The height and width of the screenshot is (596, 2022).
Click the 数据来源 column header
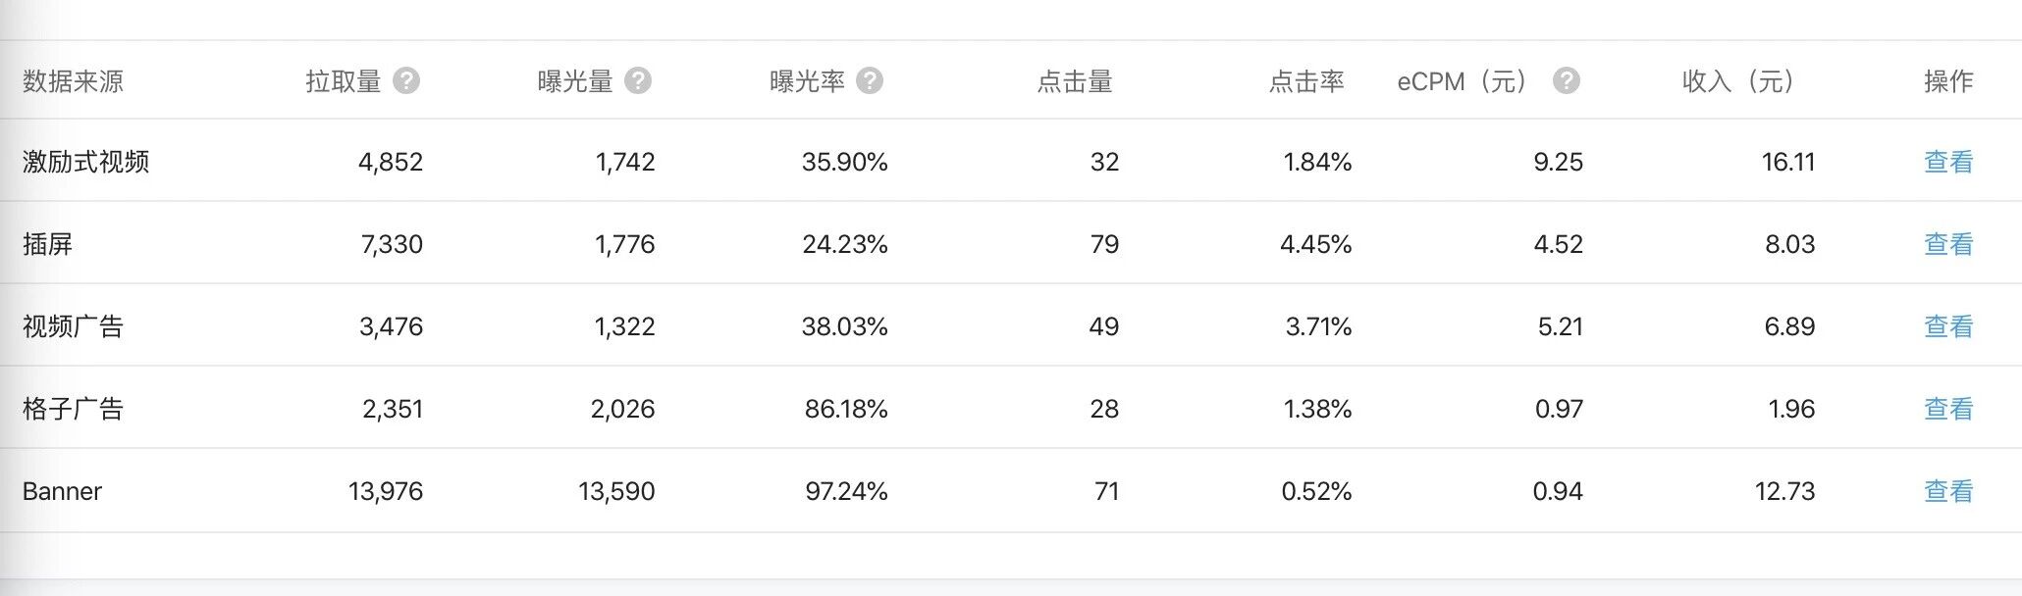click(71, 81)
